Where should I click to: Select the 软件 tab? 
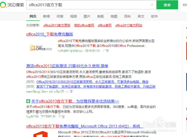pyautogui.click(x=154, y=16)
